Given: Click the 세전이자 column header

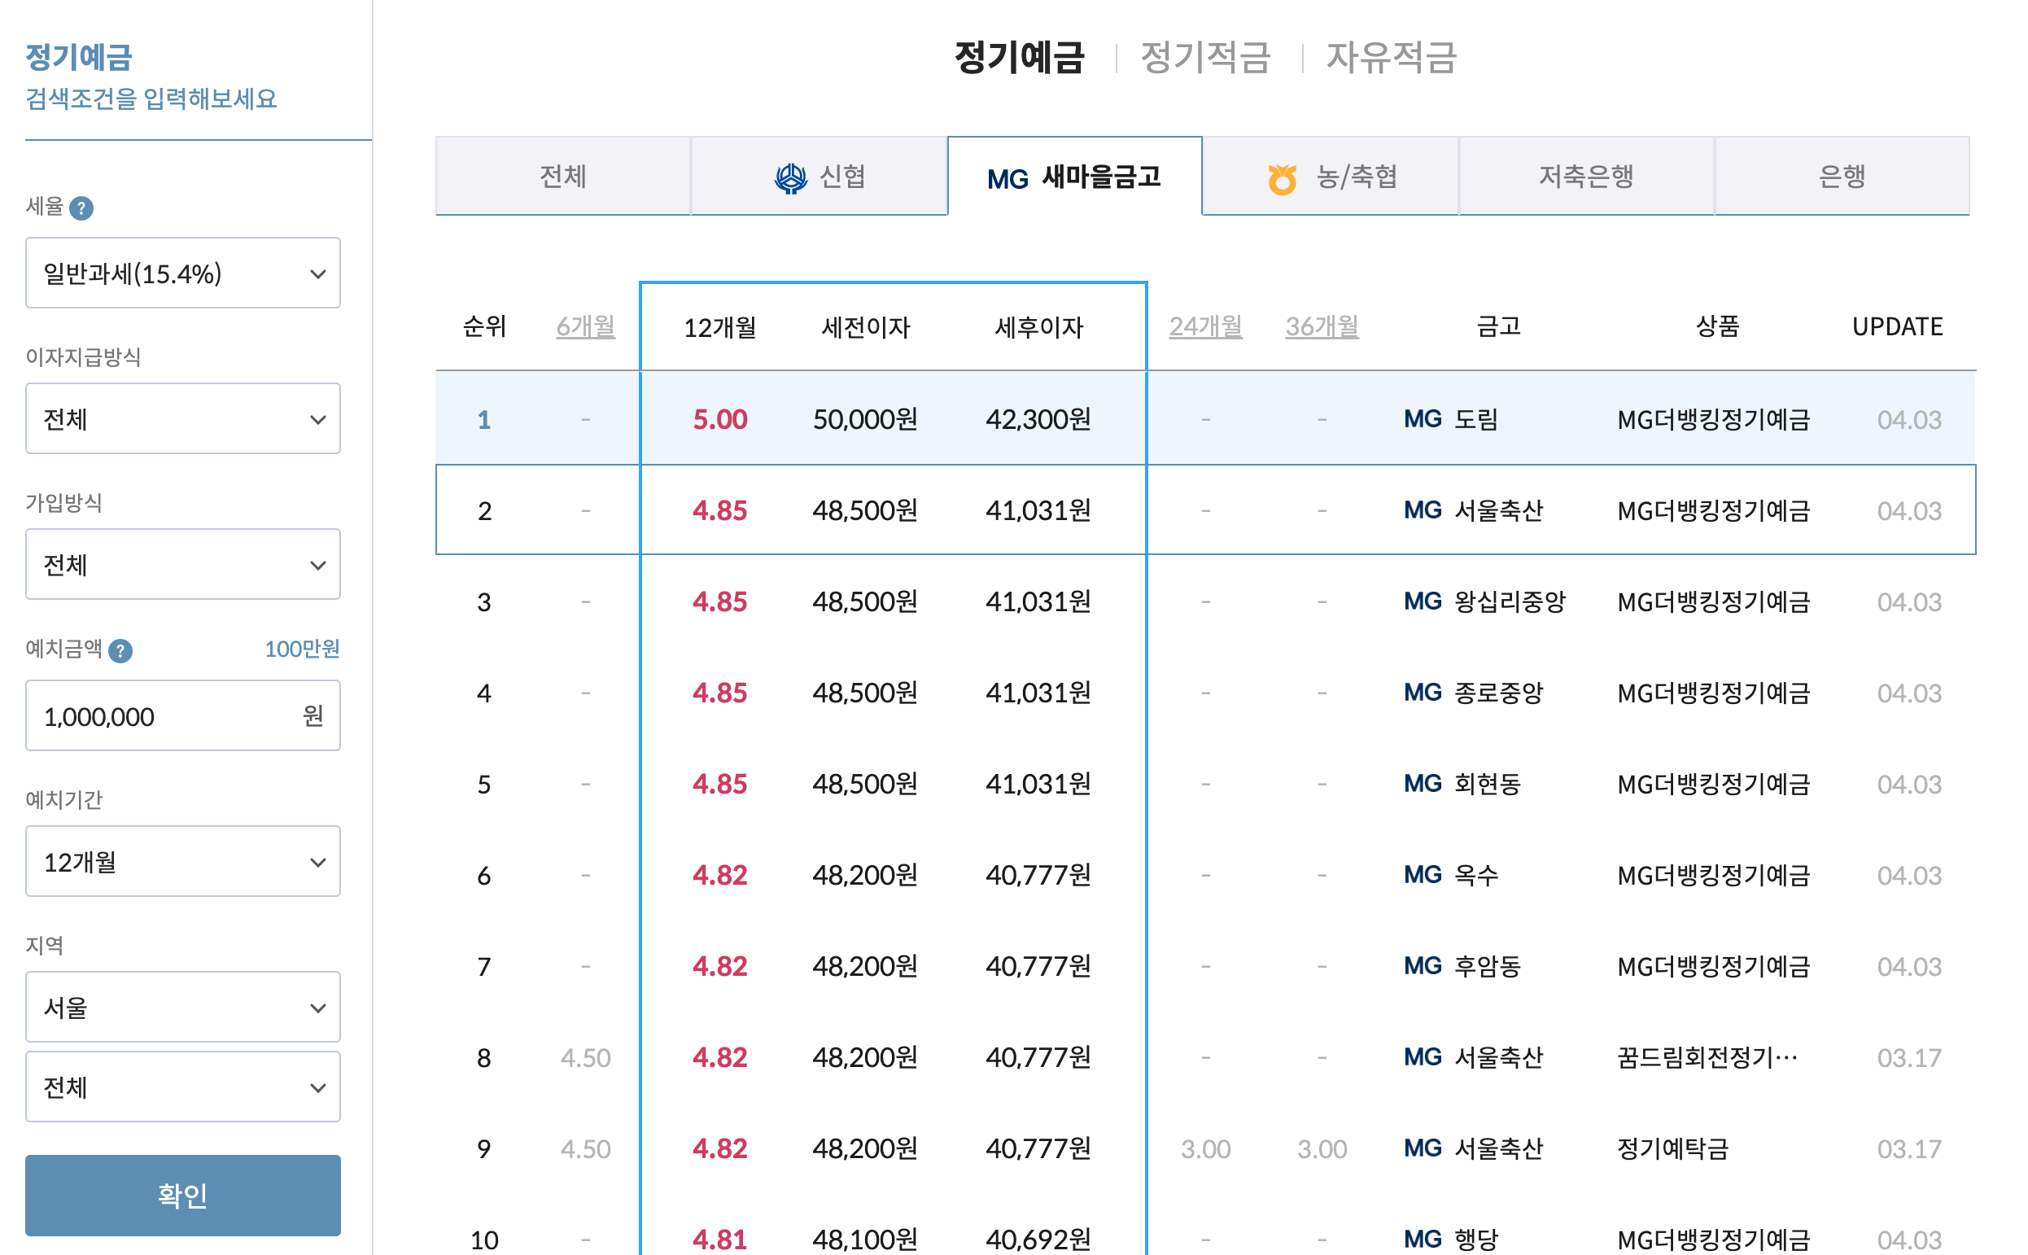Looking at the screenshot, I should tap(865, 328).
